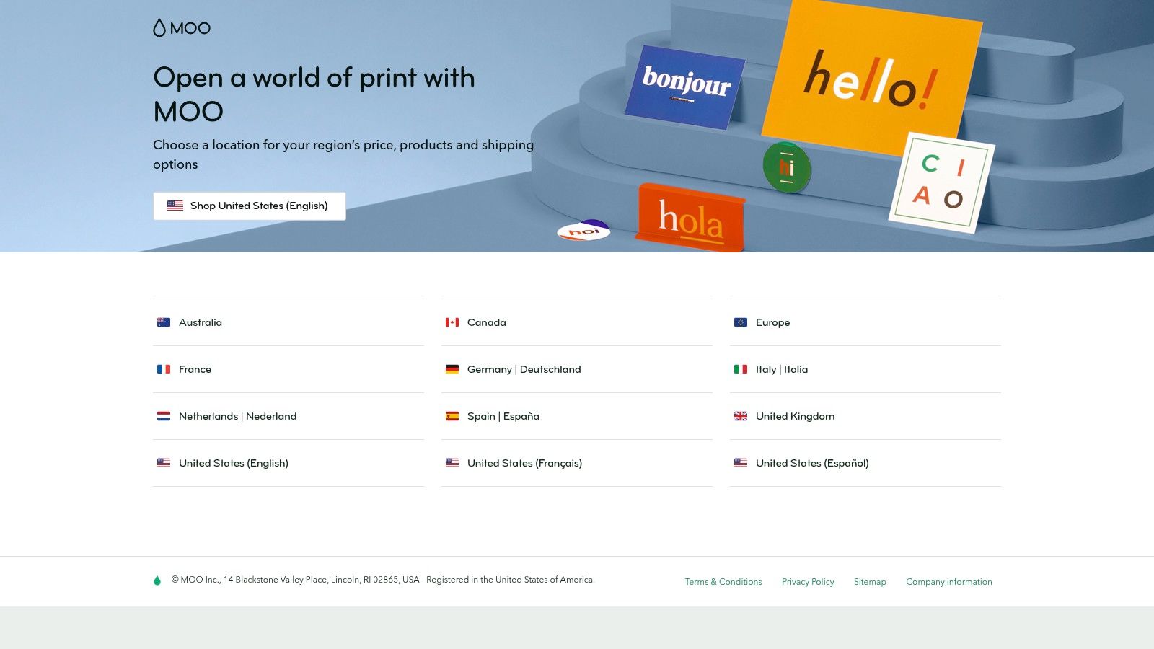Select United States (Español) option

coord(811,463)
